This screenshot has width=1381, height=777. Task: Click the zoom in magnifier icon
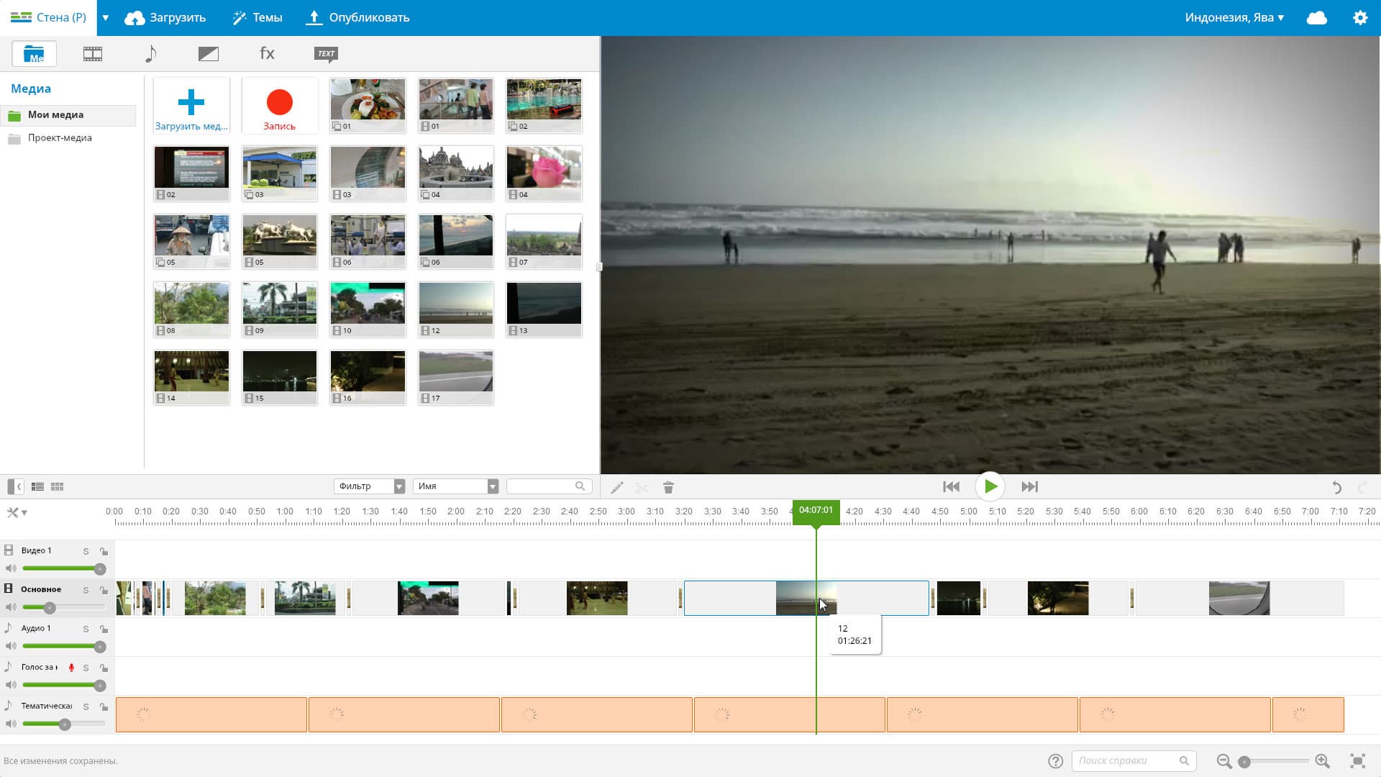click(1322, 761)
